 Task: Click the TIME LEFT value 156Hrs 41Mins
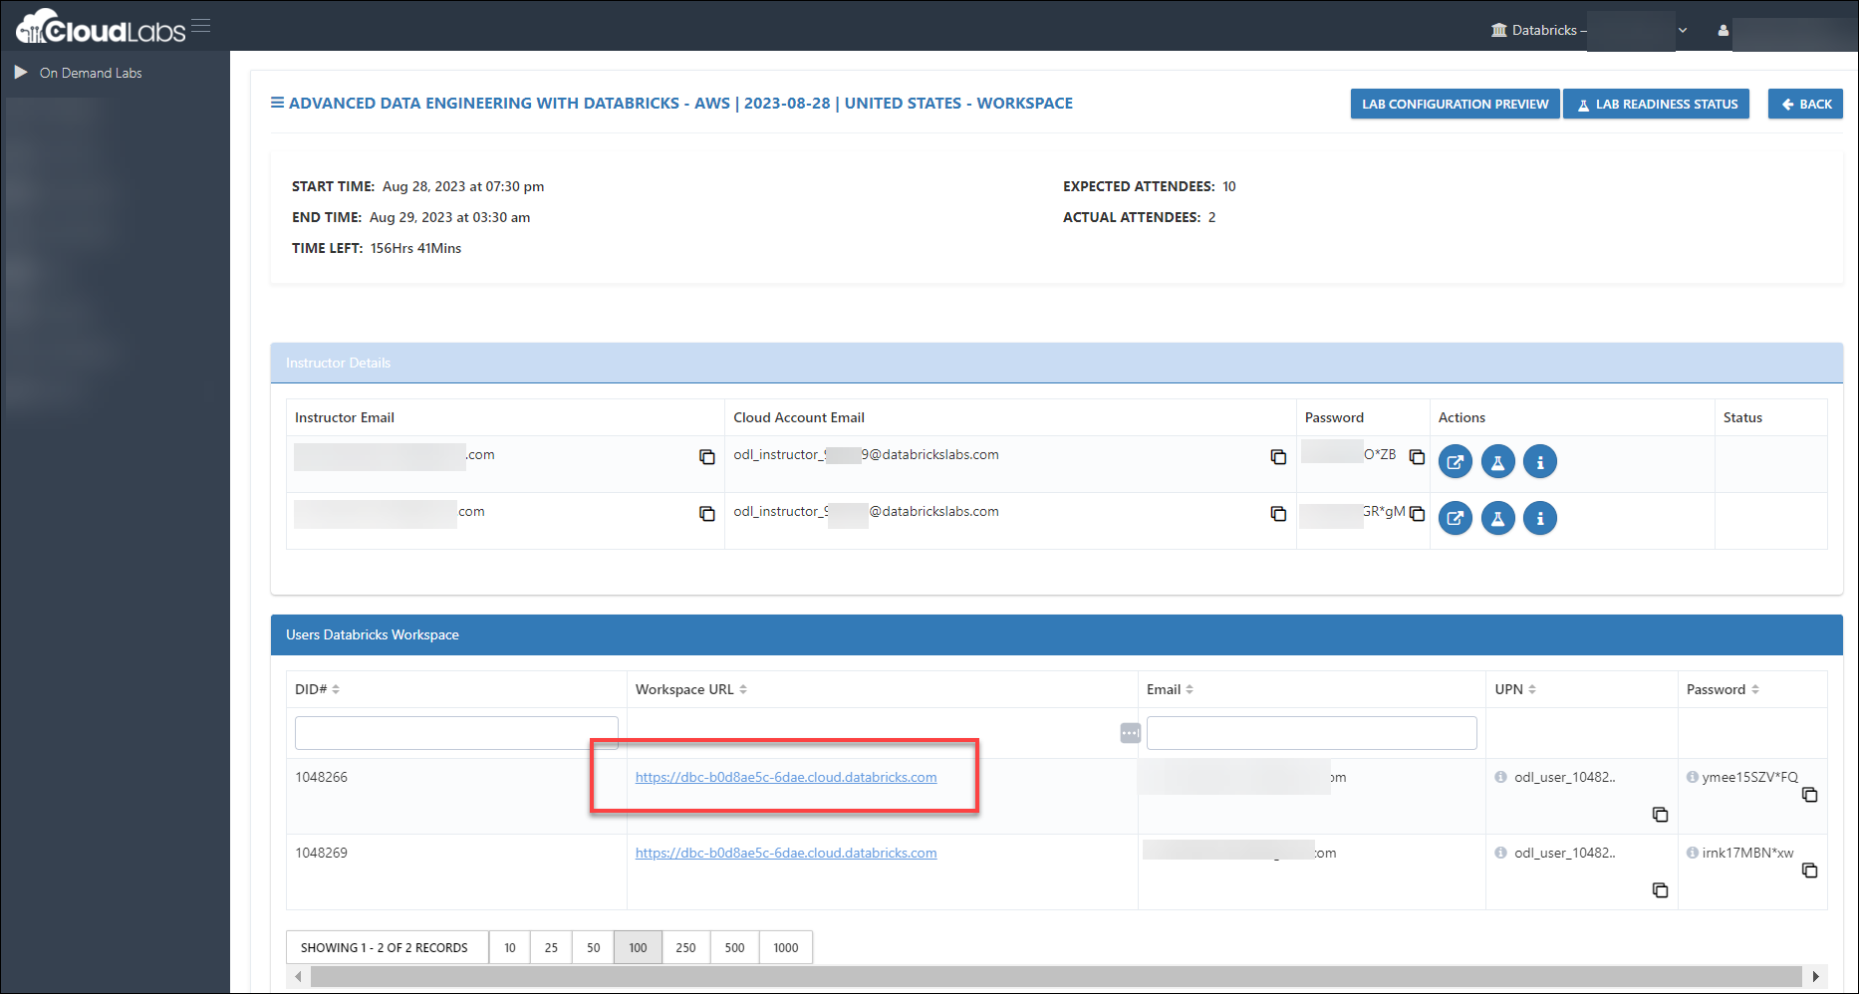415,248
